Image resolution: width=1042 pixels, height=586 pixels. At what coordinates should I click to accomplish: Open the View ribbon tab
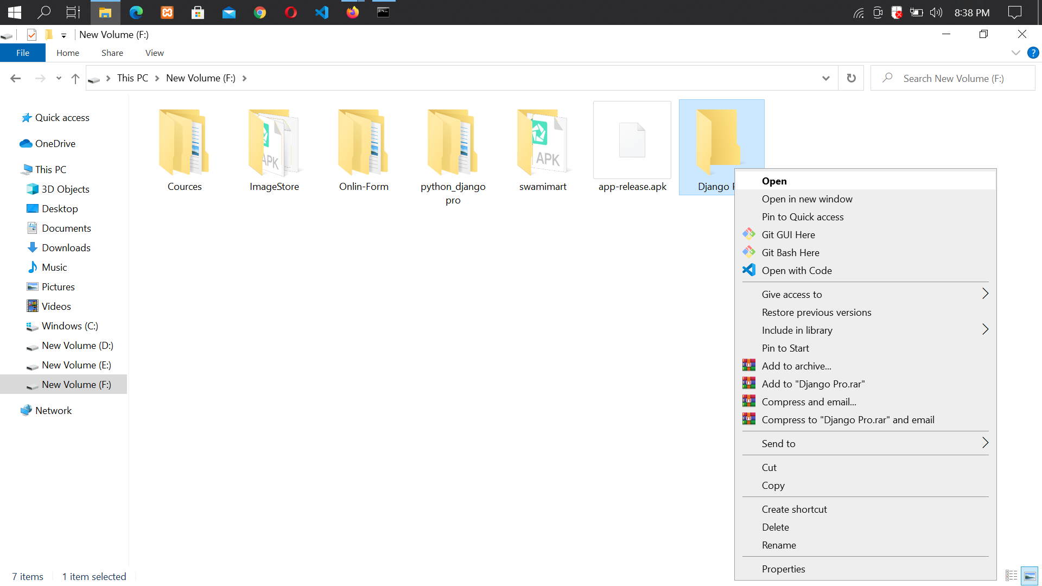click(154, 53)
